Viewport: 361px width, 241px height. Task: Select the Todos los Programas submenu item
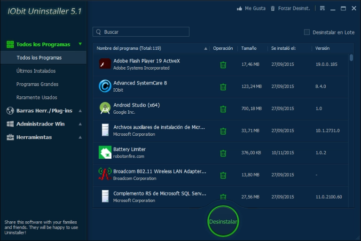(x=43, y=57)
